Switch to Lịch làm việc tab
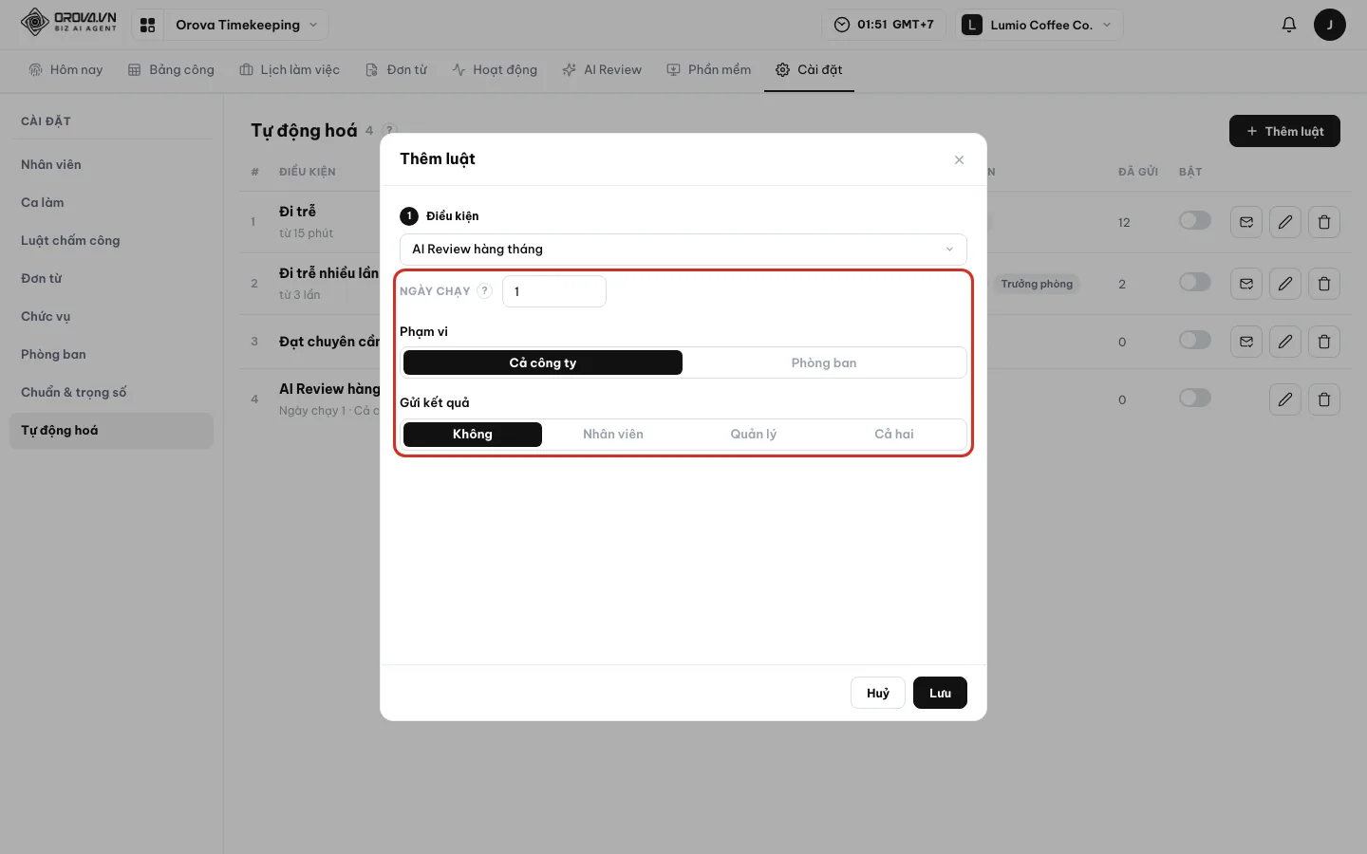Screen dimensions: 1367x854 pyautogui.click(x=290, y=70)
